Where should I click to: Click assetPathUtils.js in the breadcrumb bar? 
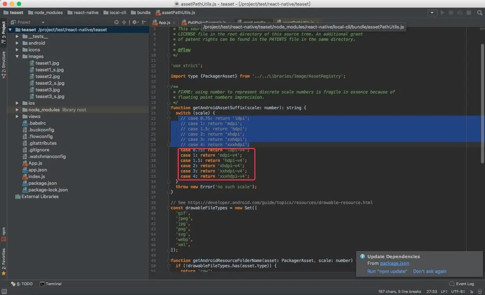[175, 12]
